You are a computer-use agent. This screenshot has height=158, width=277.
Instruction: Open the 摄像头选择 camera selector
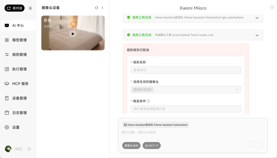pyautogui.click(x=131, y=145)
